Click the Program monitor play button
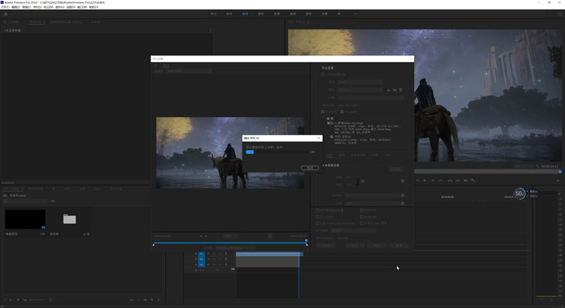The image size is (565, 308). coord(425,180)
